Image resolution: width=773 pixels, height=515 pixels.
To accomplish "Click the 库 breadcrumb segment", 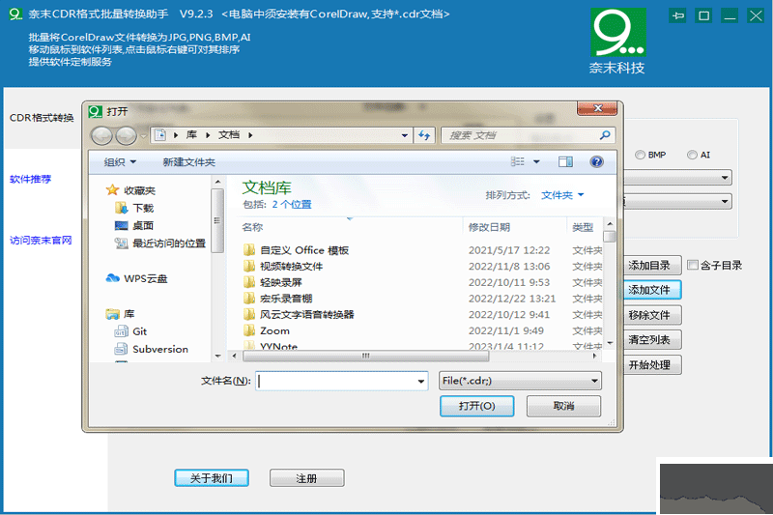I will (x=191, y=135).
